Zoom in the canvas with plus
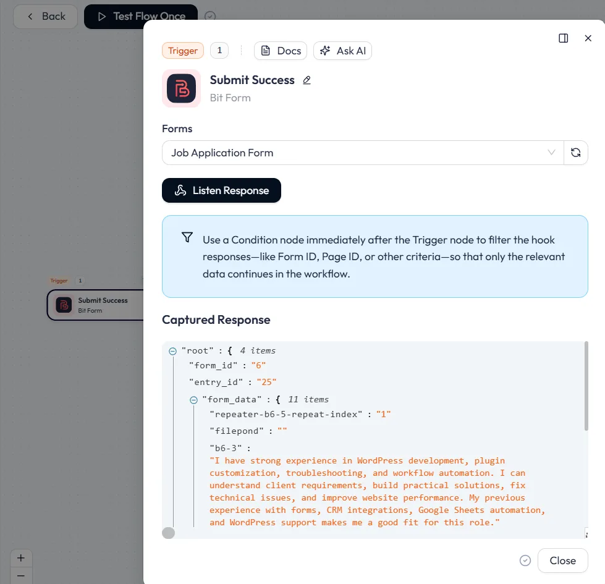605x584 pixels. [21, 558]
